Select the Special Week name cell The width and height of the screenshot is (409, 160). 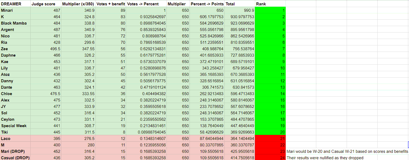[x=15, y=126]
